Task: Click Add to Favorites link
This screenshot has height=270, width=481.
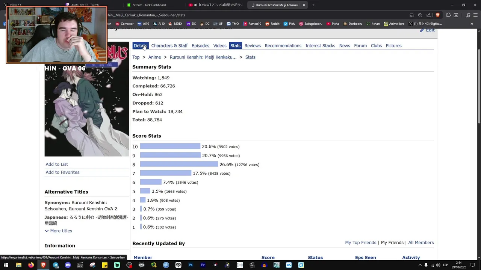Action: point(62,172)
